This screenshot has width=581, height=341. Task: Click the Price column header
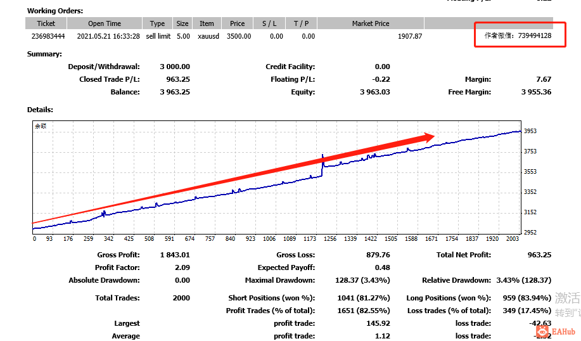[237, 23]
